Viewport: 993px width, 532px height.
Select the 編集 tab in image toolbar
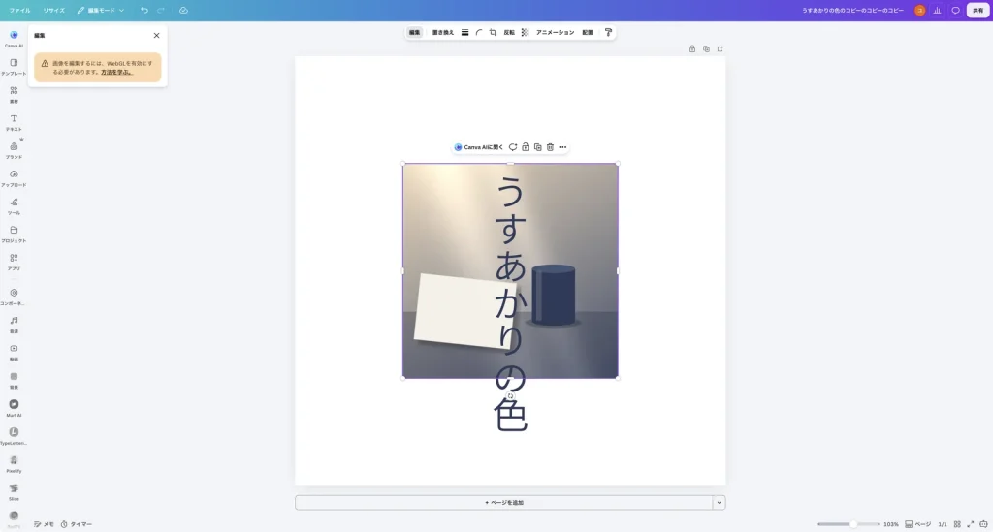tap(415, 32)
